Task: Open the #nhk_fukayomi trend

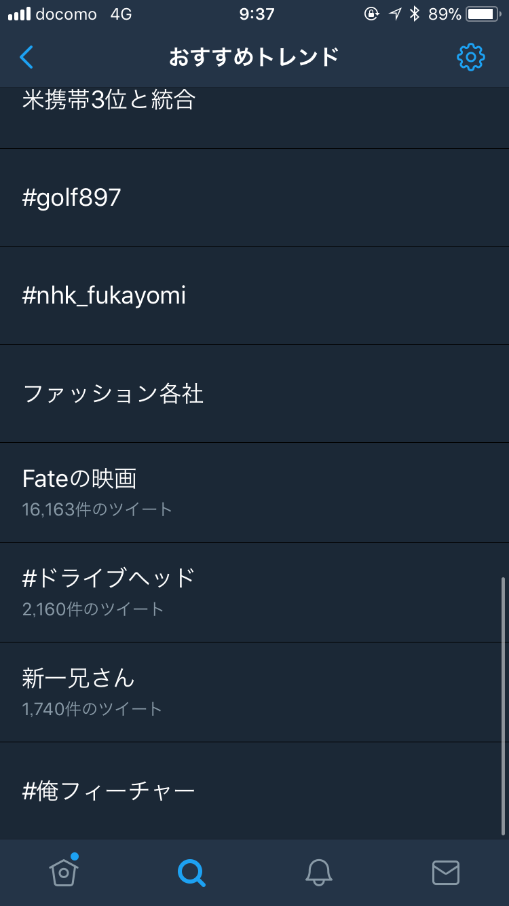Action: (104, 295)
